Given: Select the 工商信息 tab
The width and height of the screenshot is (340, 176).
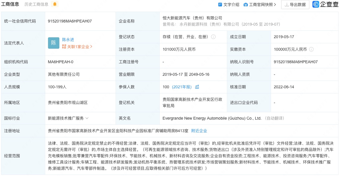Looking at the screenshot, I should coord(10,4).
